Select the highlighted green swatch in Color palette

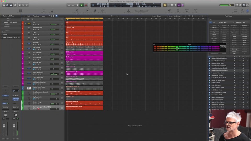[177, 49]
